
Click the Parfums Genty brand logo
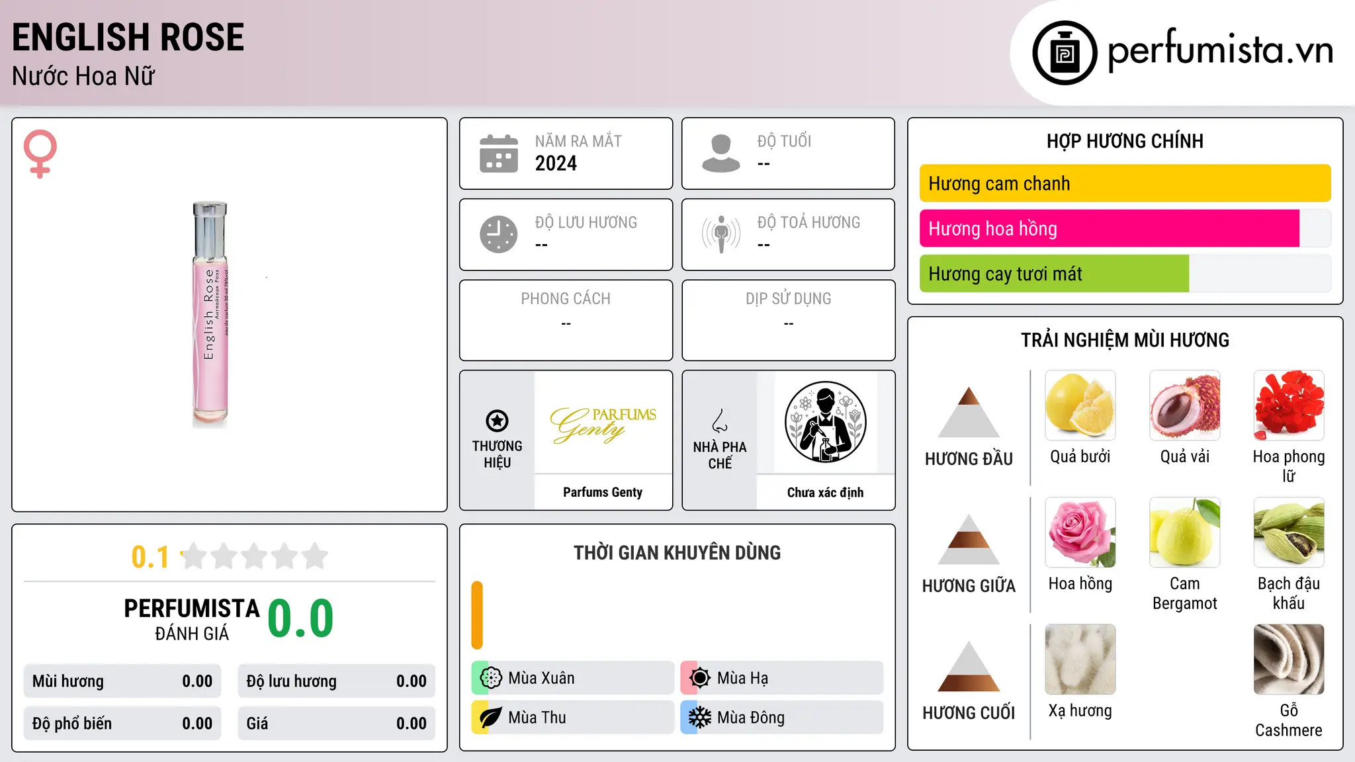(x=603, y=425)
